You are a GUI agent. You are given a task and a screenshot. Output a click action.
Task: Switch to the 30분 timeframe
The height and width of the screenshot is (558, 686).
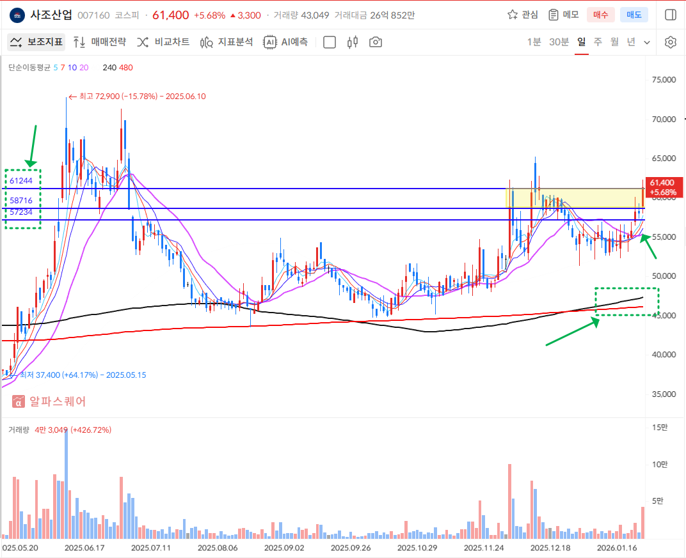pos(559,42)
